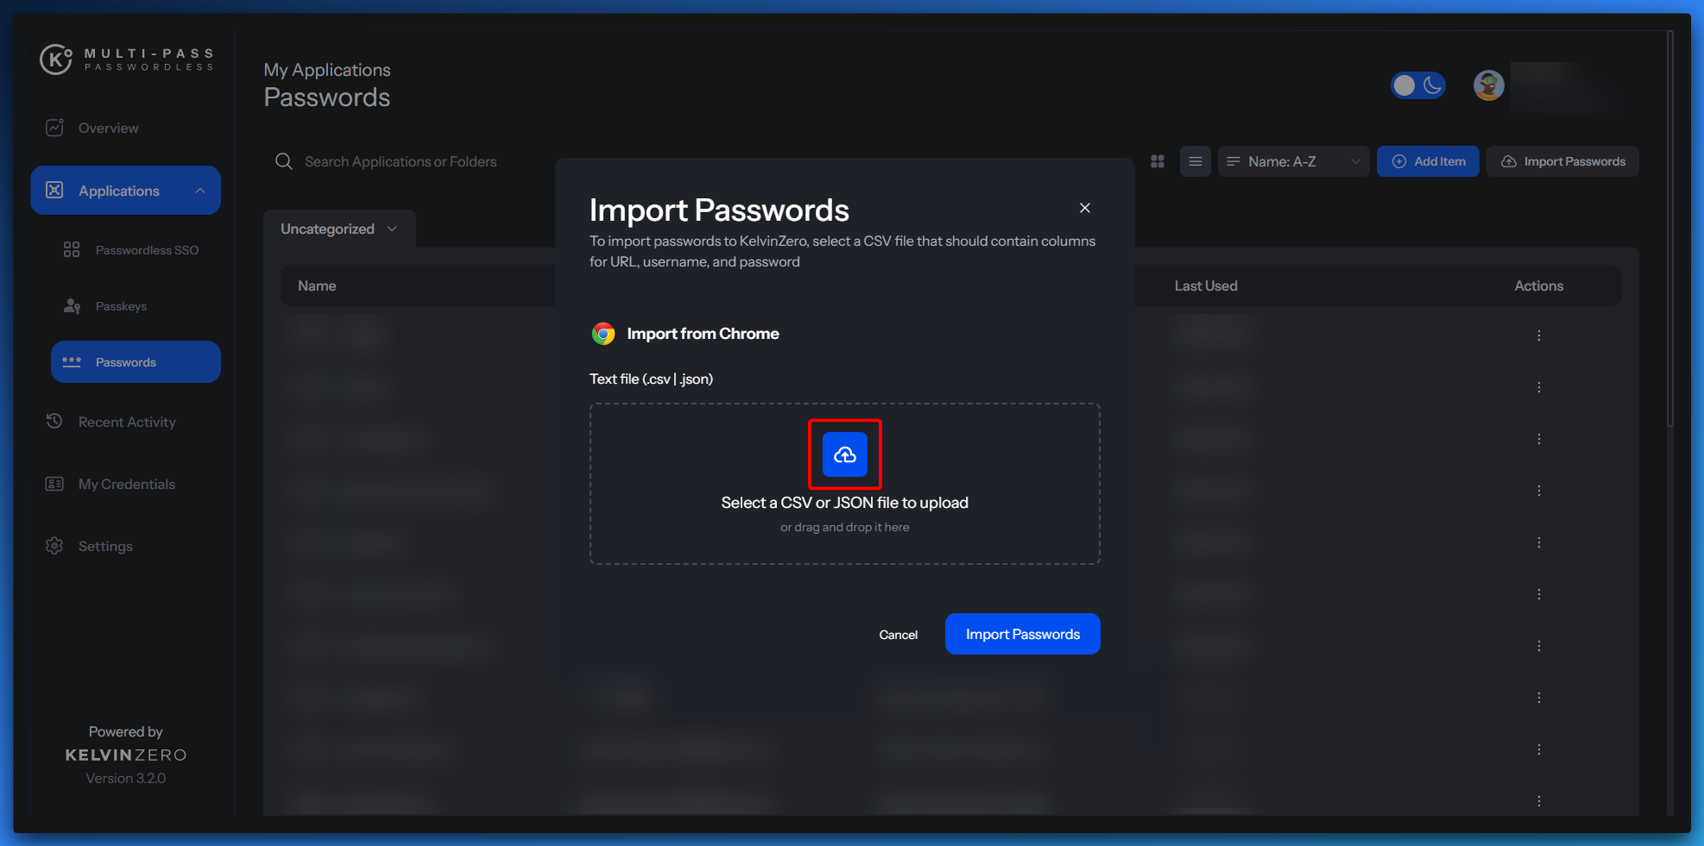The image size is (1704, 846).
Task: Click the Add Item button
Action: [1428, 161]
